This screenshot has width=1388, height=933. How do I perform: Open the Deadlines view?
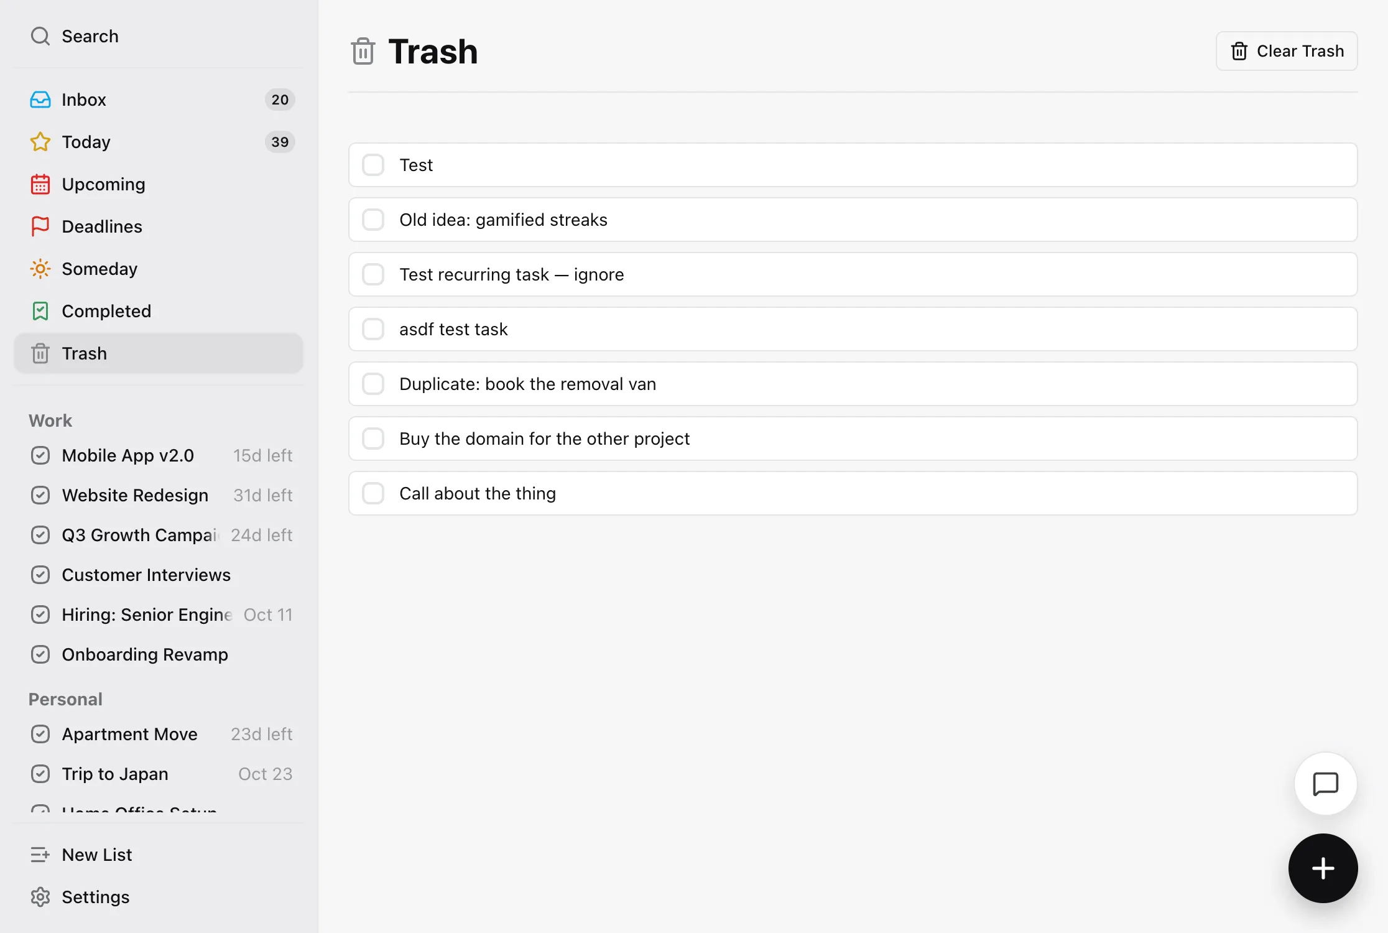(x=159, y=226)
